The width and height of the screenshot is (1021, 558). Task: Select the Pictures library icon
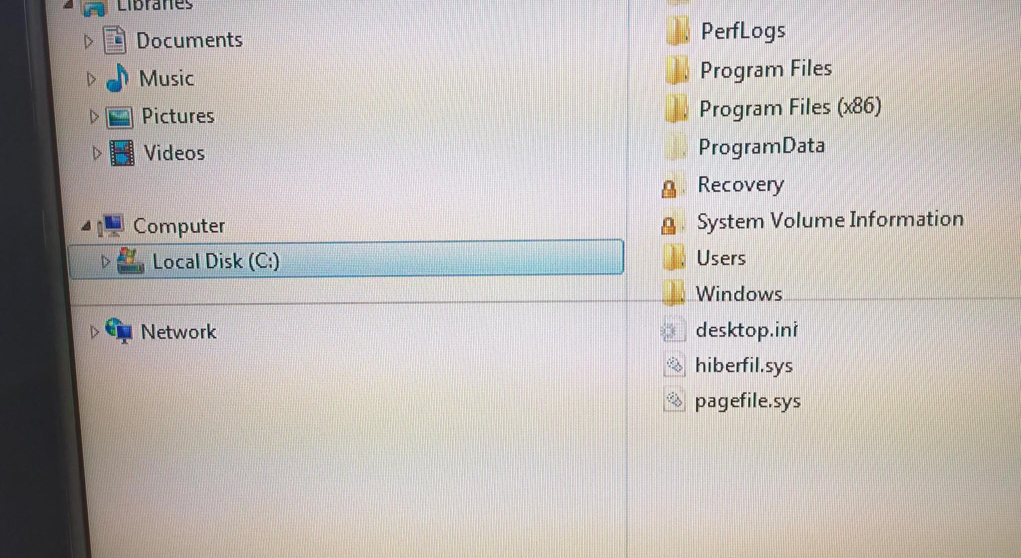120,117
